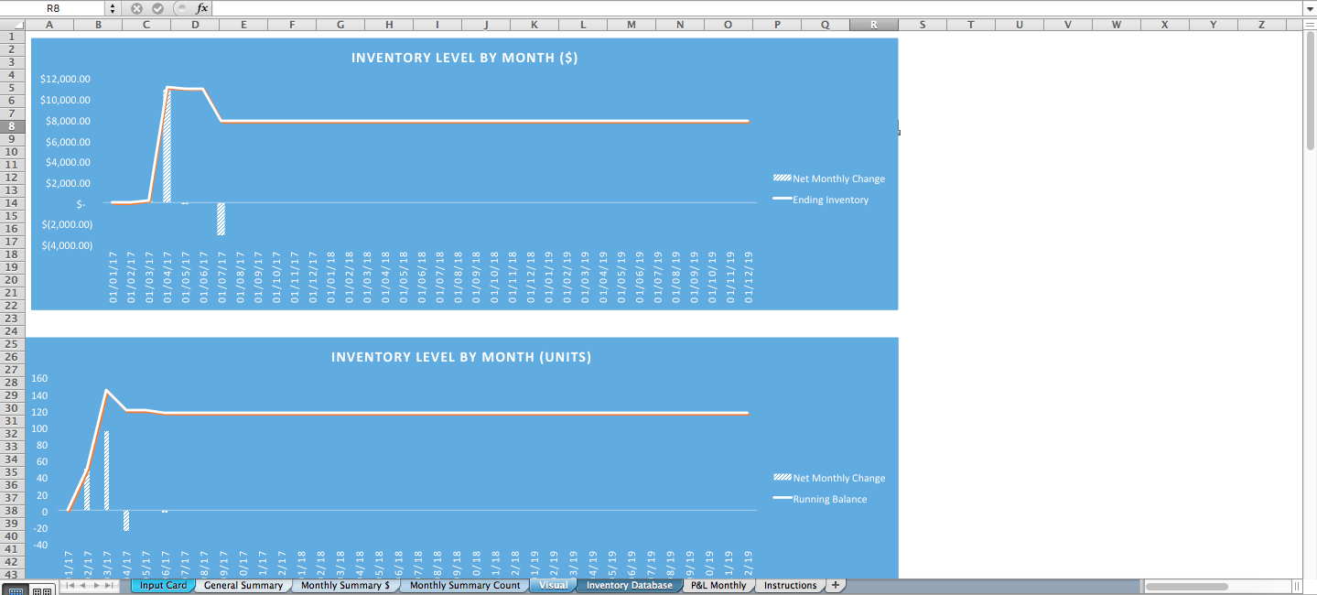Open the Name Box dropdown stepper
The height and width of the screenshot is (595, 1317).
click(113, 8)
